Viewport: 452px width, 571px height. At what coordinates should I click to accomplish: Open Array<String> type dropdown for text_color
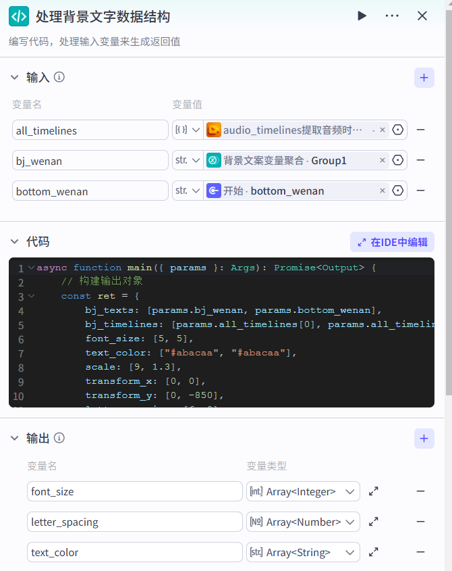(x=303, y=552)
